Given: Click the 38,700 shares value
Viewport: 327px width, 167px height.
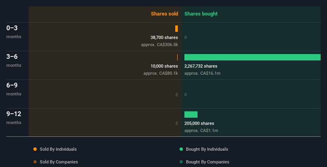Looking at the screenshot, I should [164, 37].
